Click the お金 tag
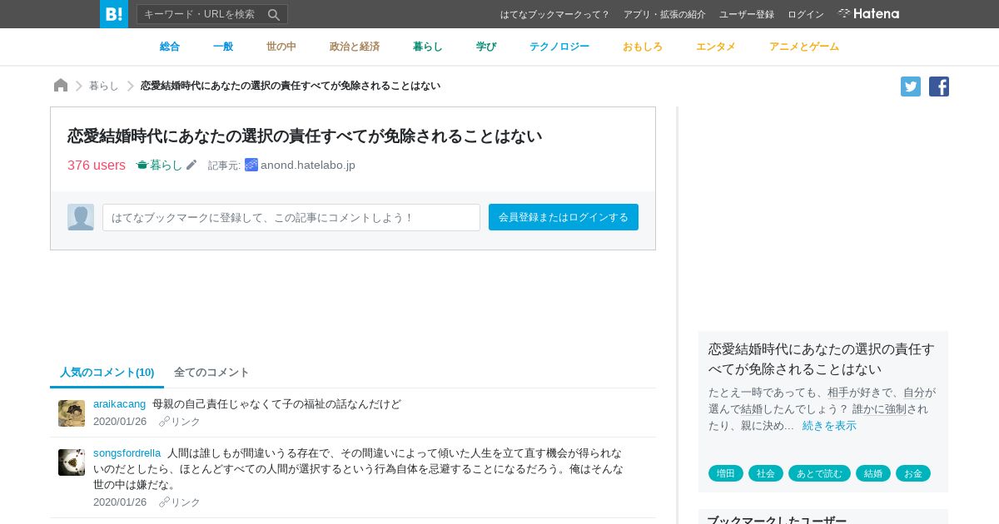This screenshot has width=999, height=524. pyautogui.click(x=913, y=473)
